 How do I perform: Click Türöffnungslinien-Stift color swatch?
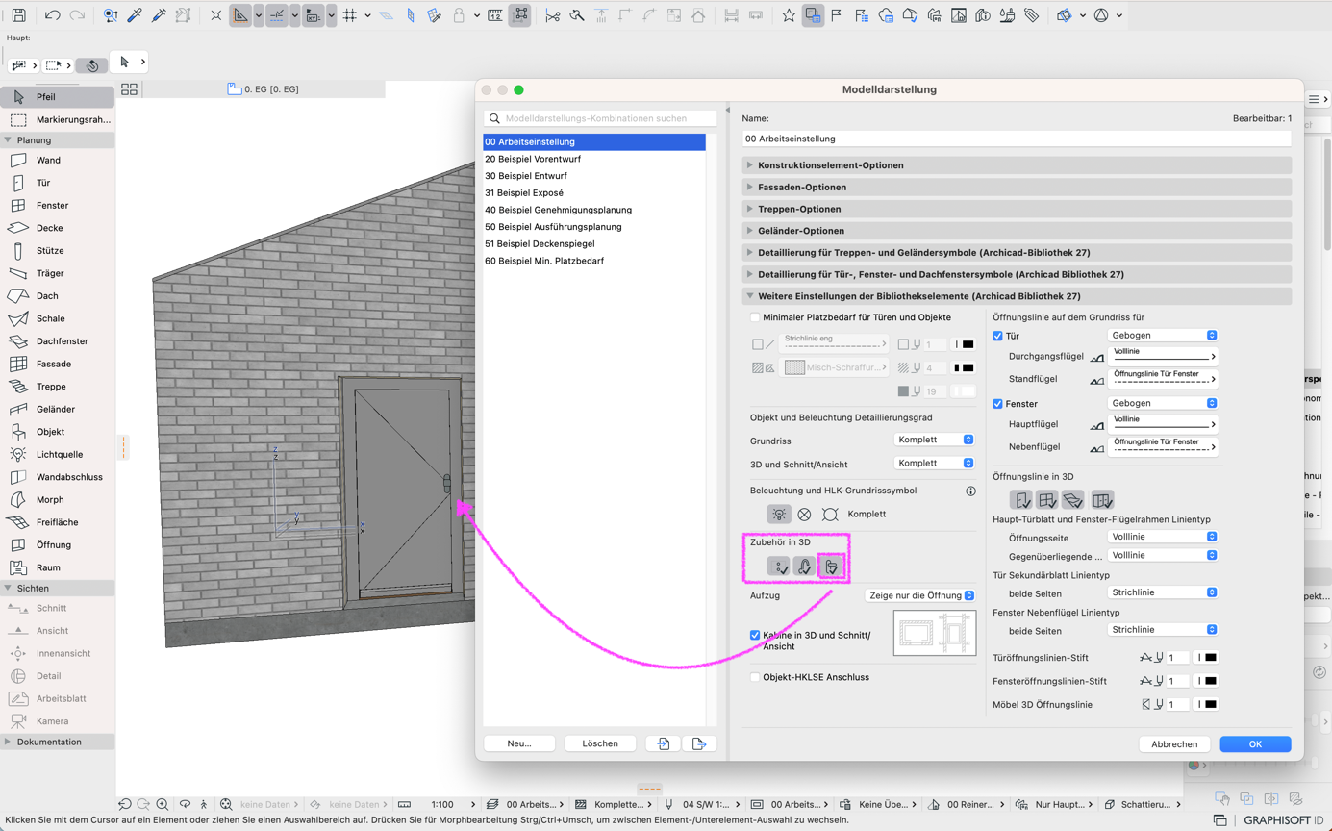point(1206,658)
